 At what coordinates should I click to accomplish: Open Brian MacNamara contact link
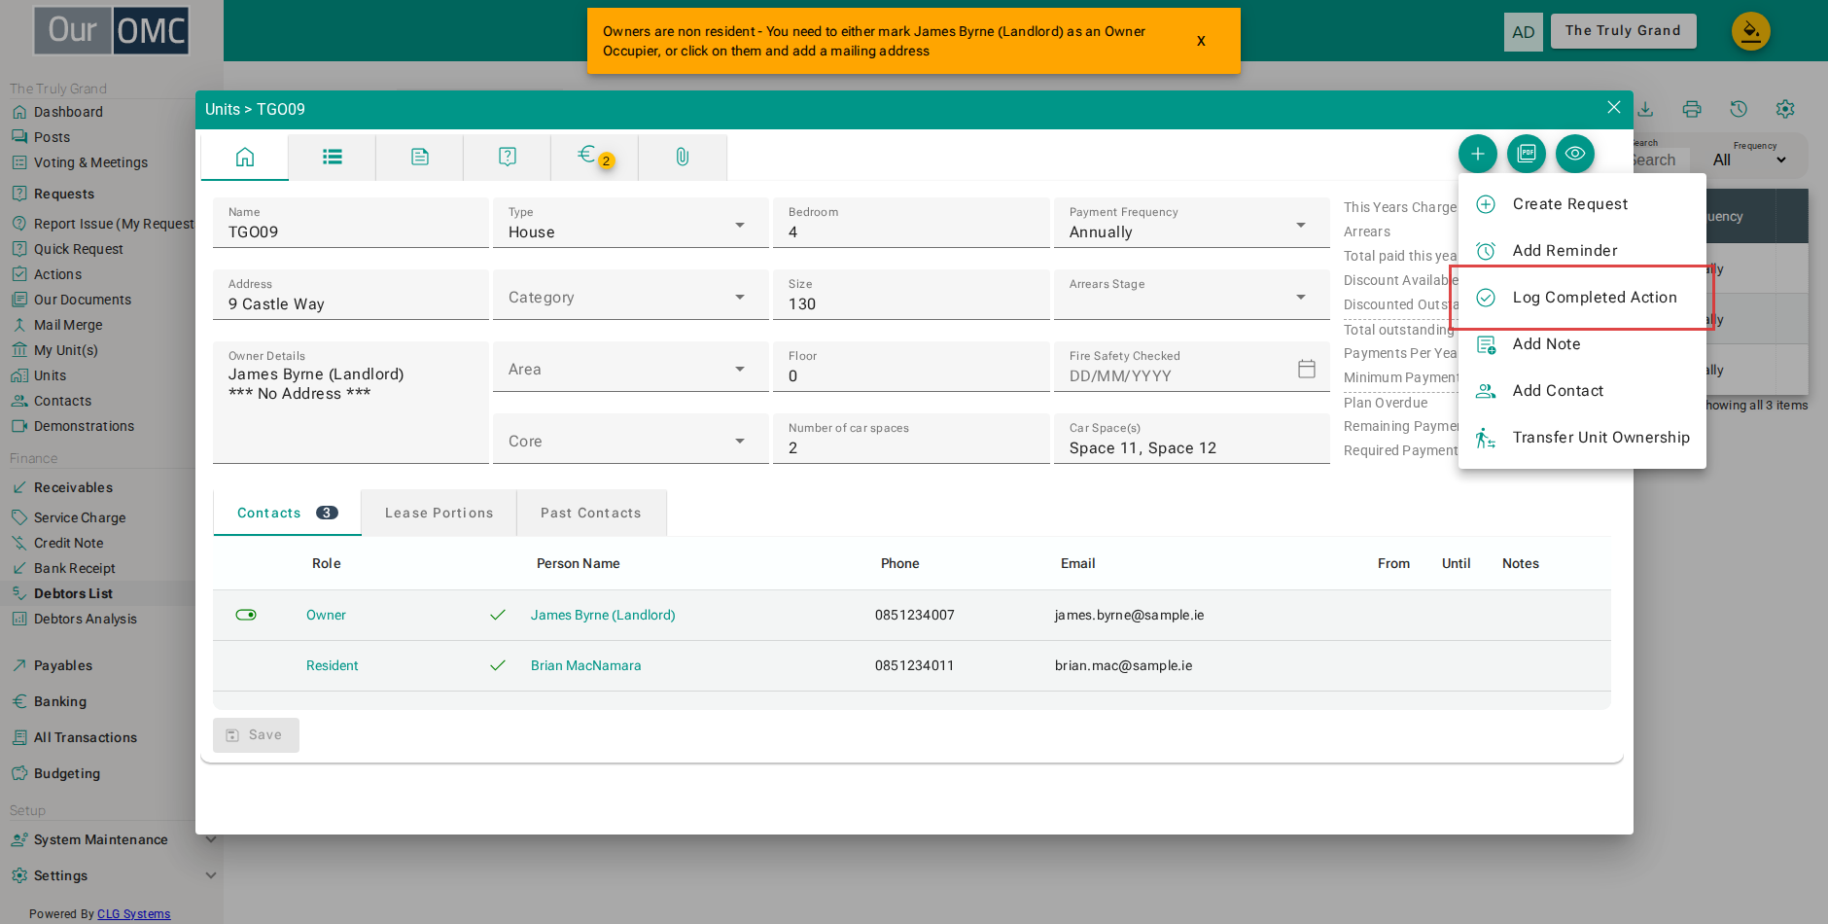(x=586, y=665)
